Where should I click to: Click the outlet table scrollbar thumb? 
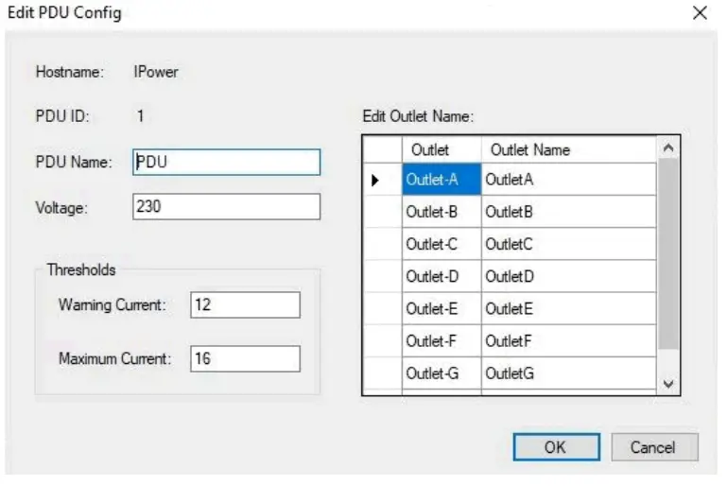(x=667, y=255)
